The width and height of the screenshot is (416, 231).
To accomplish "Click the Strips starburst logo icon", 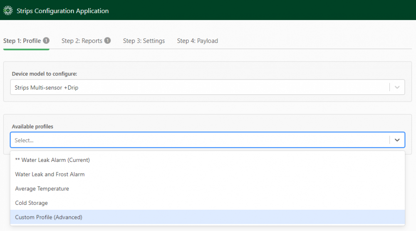I will pyautogui.click(x=8, y=11).
